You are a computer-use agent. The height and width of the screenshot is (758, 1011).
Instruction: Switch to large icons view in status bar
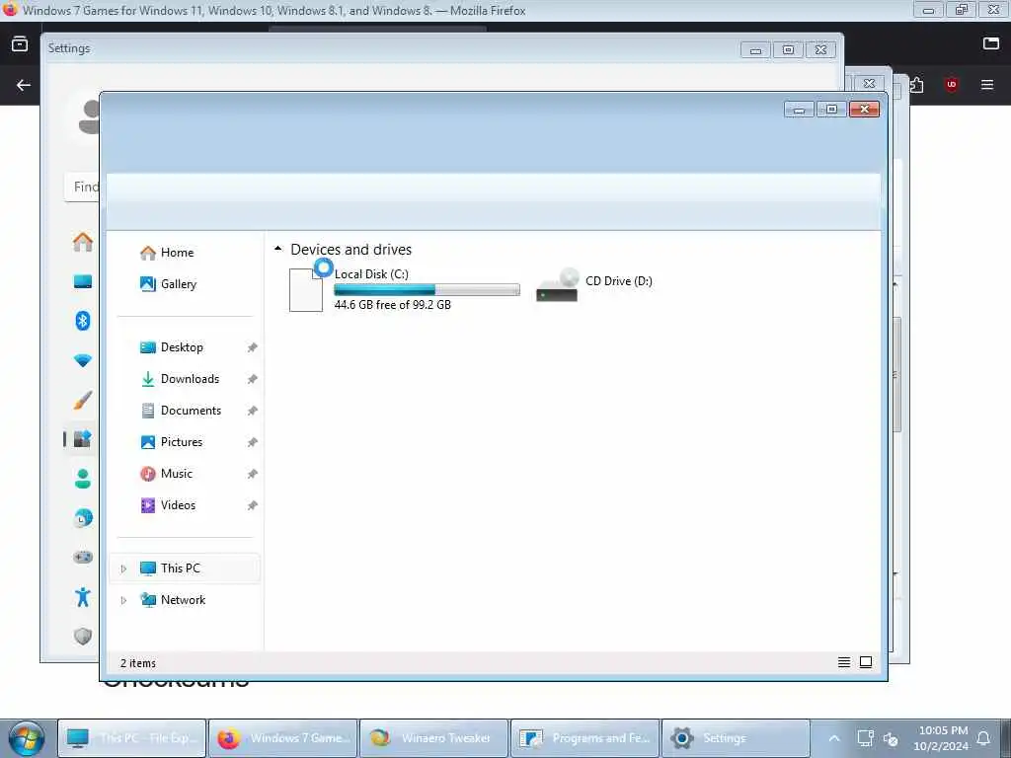(866, 662)
